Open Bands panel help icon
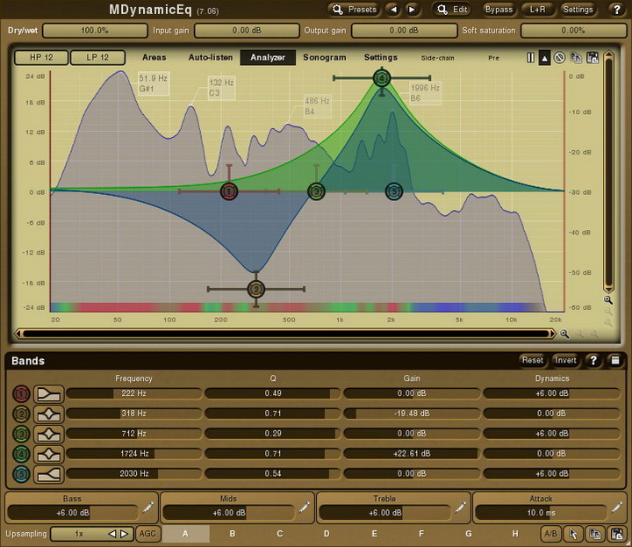 click(x=592, y=360)
